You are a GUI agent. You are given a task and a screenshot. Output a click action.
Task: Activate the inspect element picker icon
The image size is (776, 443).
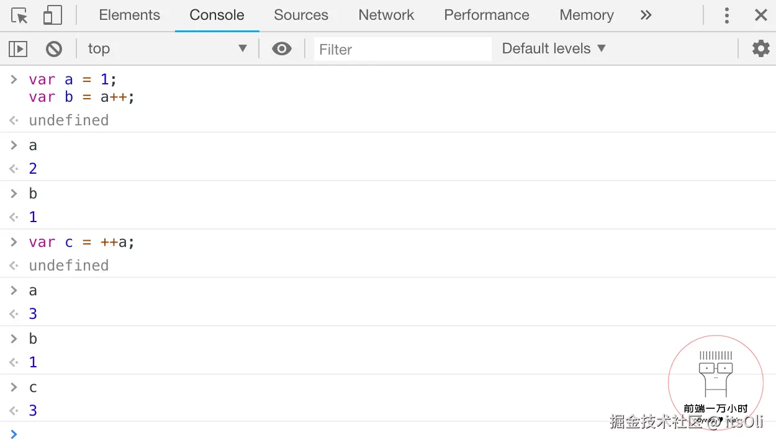[x=20, y=16]
